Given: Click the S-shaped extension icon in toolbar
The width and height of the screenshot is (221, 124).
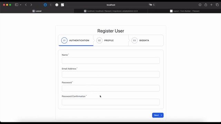Looking at the screenshot, I should pos(63,5).
